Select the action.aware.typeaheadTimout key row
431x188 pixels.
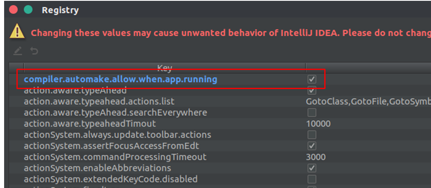click(90, 123)
